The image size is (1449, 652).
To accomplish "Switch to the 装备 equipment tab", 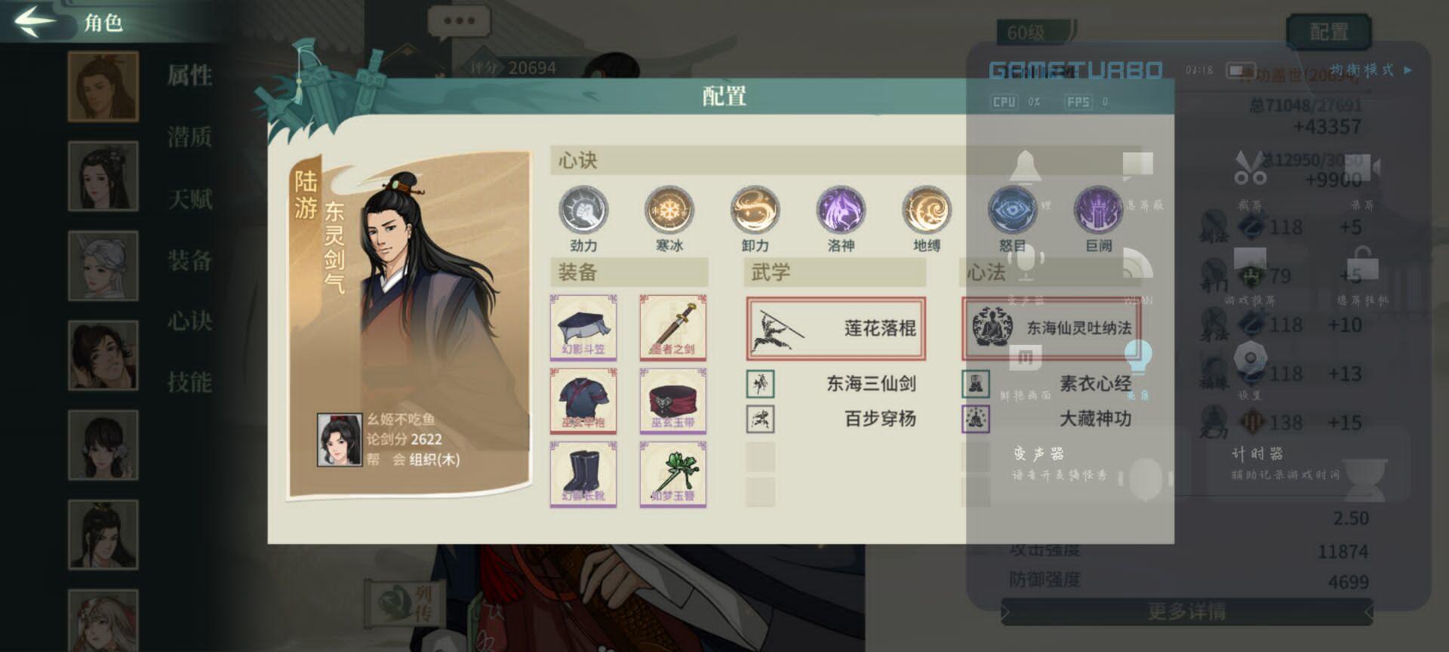I will point(189,260).
